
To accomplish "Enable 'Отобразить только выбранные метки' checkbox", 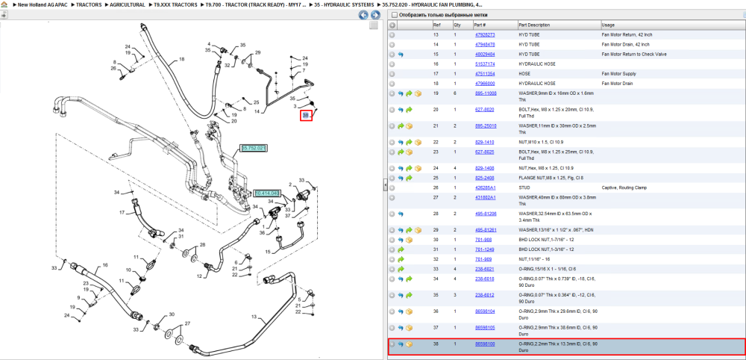I will (394, 15).
